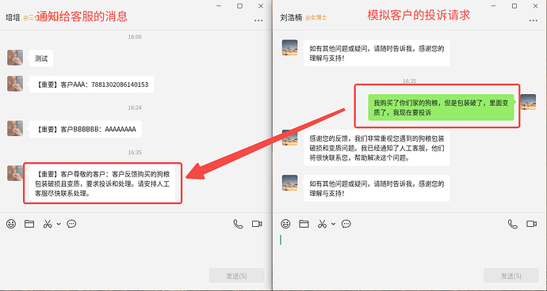
Task: Open file folder icon in 刘浩楠 chat
Action: click(x=304, y=224)
